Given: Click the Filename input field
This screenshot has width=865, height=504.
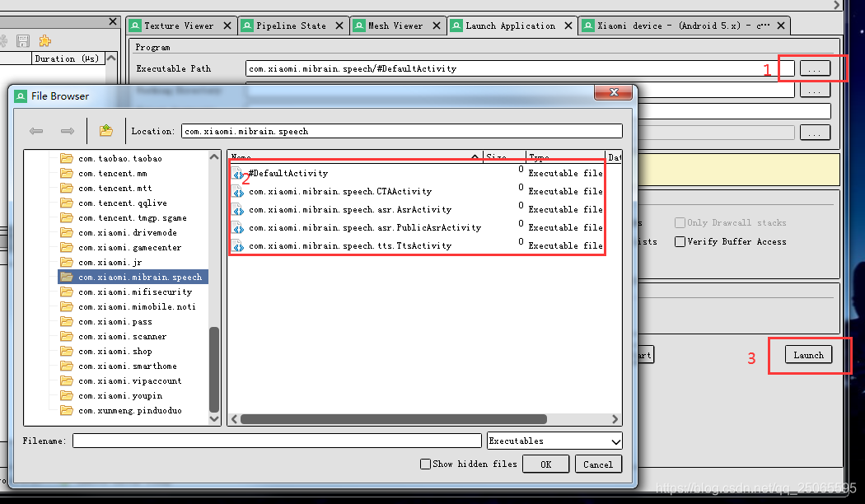Looking at the screenshot, I should coord(277,441).
